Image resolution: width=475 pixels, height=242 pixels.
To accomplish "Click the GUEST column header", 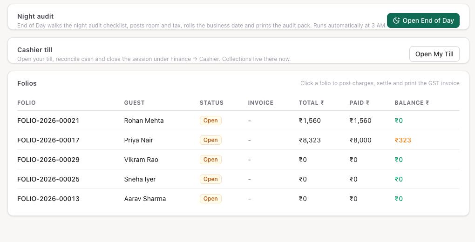I will 135,103.
